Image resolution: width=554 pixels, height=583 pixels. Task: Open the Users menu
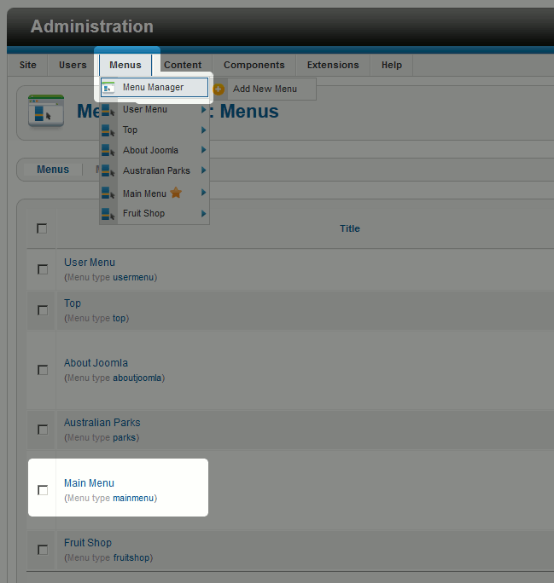coord(73,65)
